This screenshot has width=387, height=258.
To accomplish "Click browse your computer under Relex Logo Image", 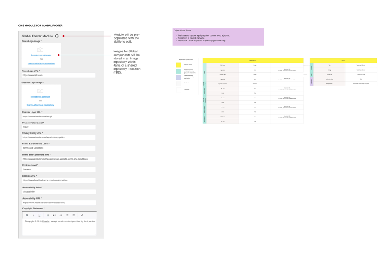I will 41,55.
